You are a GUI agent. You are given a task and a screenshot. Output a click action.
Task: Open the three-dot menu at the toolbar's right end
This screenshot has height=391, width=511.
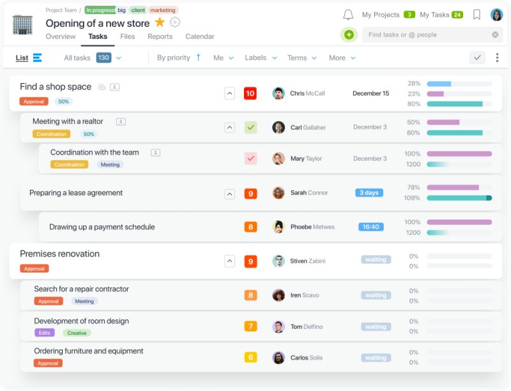click(x=497, y=57)
